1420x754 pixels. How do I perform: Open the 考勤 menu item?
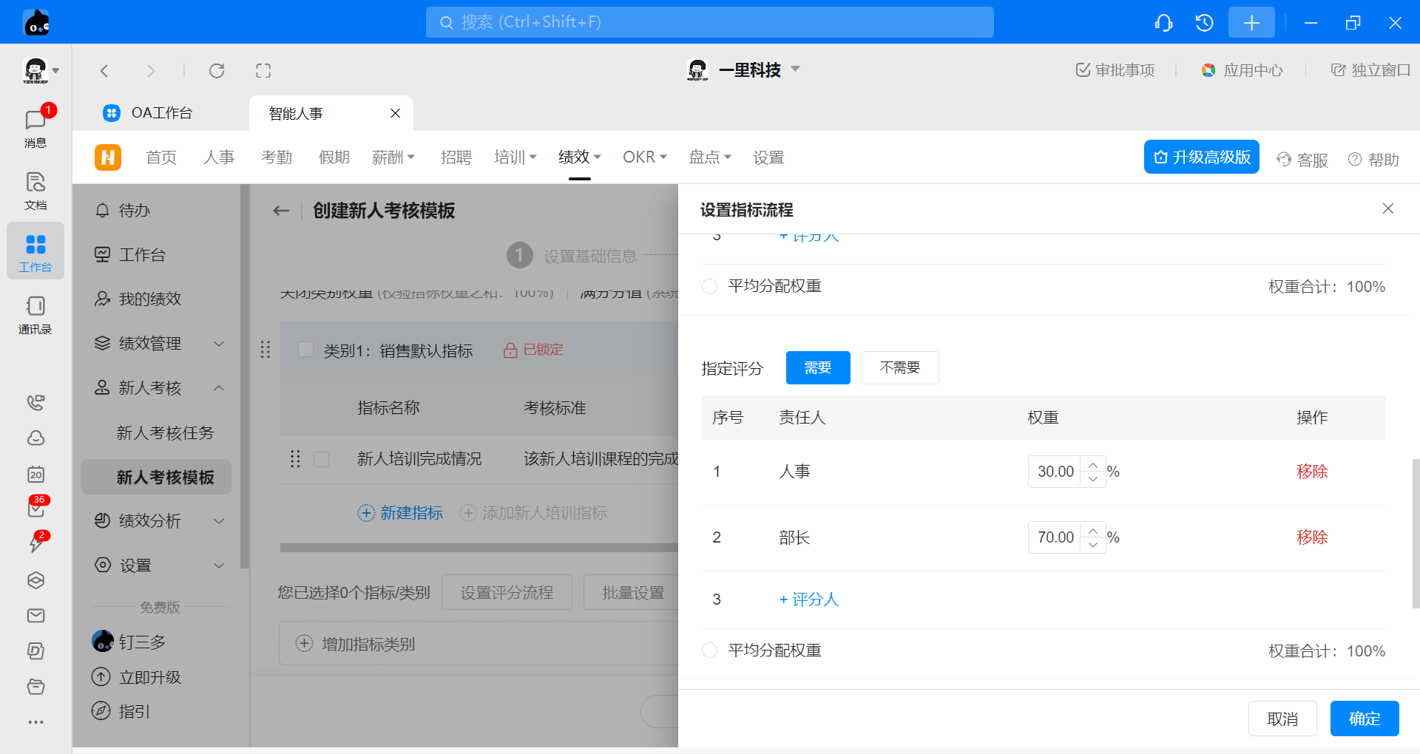click(x=277, y=157)
